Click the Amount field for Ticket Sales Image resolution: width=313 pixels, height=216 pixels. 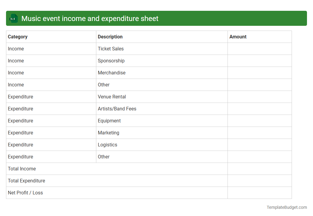pos(259,49)
